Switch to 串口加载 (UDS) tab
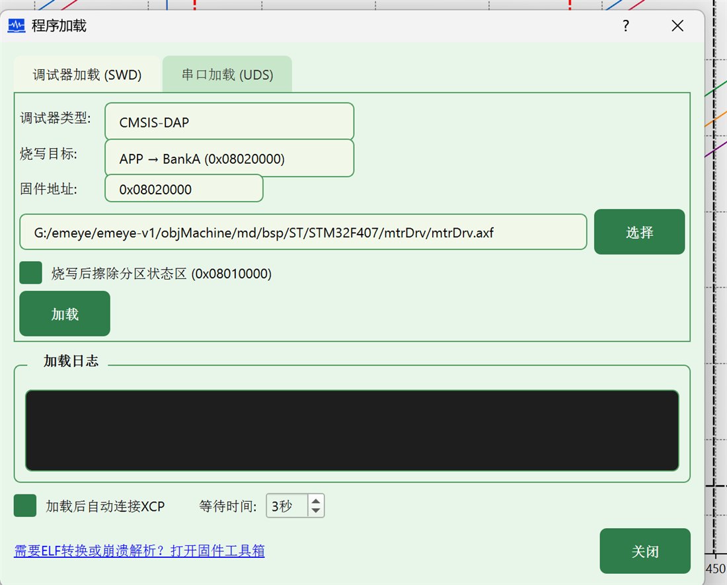The height and width of the screenshot is (585, 727). tap(227, 75)
